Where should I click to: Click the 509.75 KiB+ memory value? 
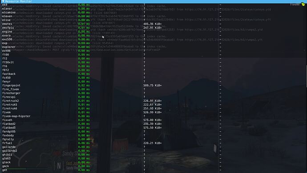point(153,86)
